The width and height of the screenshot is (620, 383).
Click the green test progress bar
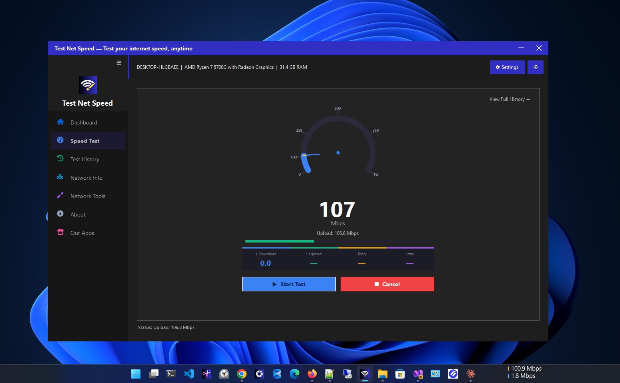click(279, 241)
